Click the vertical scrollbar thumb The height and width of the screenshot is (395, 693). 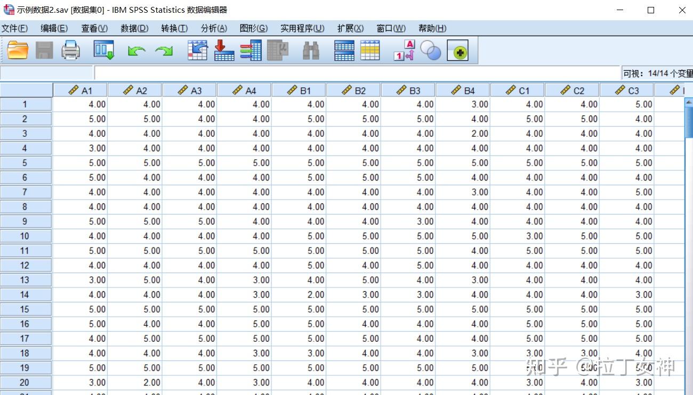pyautogui.click(x=688, y=122)
